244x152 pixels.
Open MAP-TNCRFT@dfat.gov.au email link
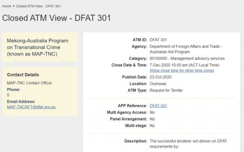[31, 107]
